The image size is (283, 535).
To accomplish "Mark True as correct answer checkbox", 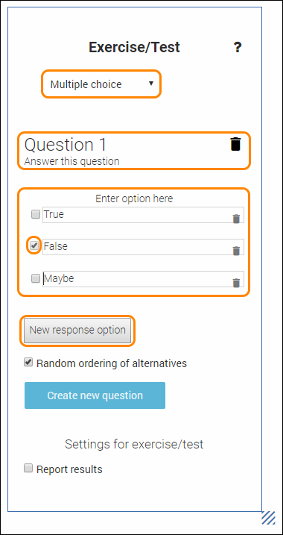I will [x=36, y=214].
